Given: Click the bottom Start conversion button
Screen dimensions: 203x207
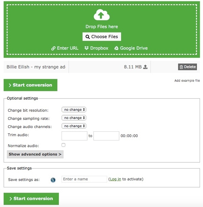Looking at the screenshot, I should (x=31, y=199).
